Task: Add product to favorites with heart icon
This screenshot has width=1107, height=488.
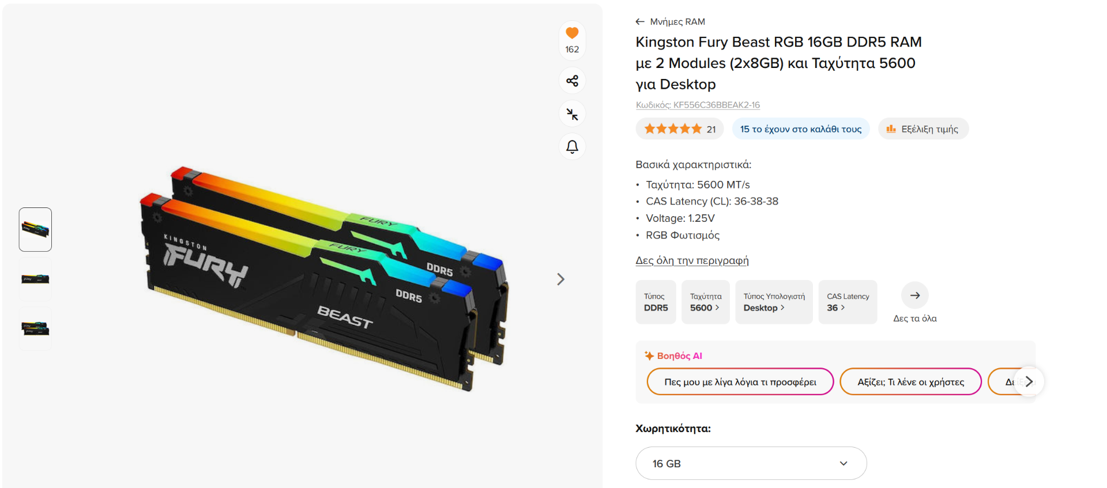Action: pos(572,33)
